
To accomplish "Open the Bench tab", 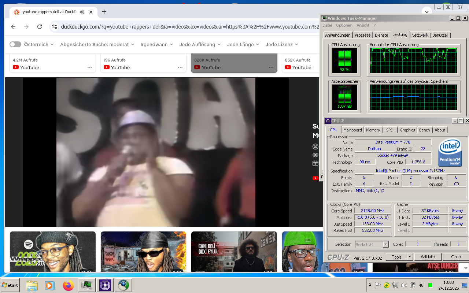I will point(425,130).
